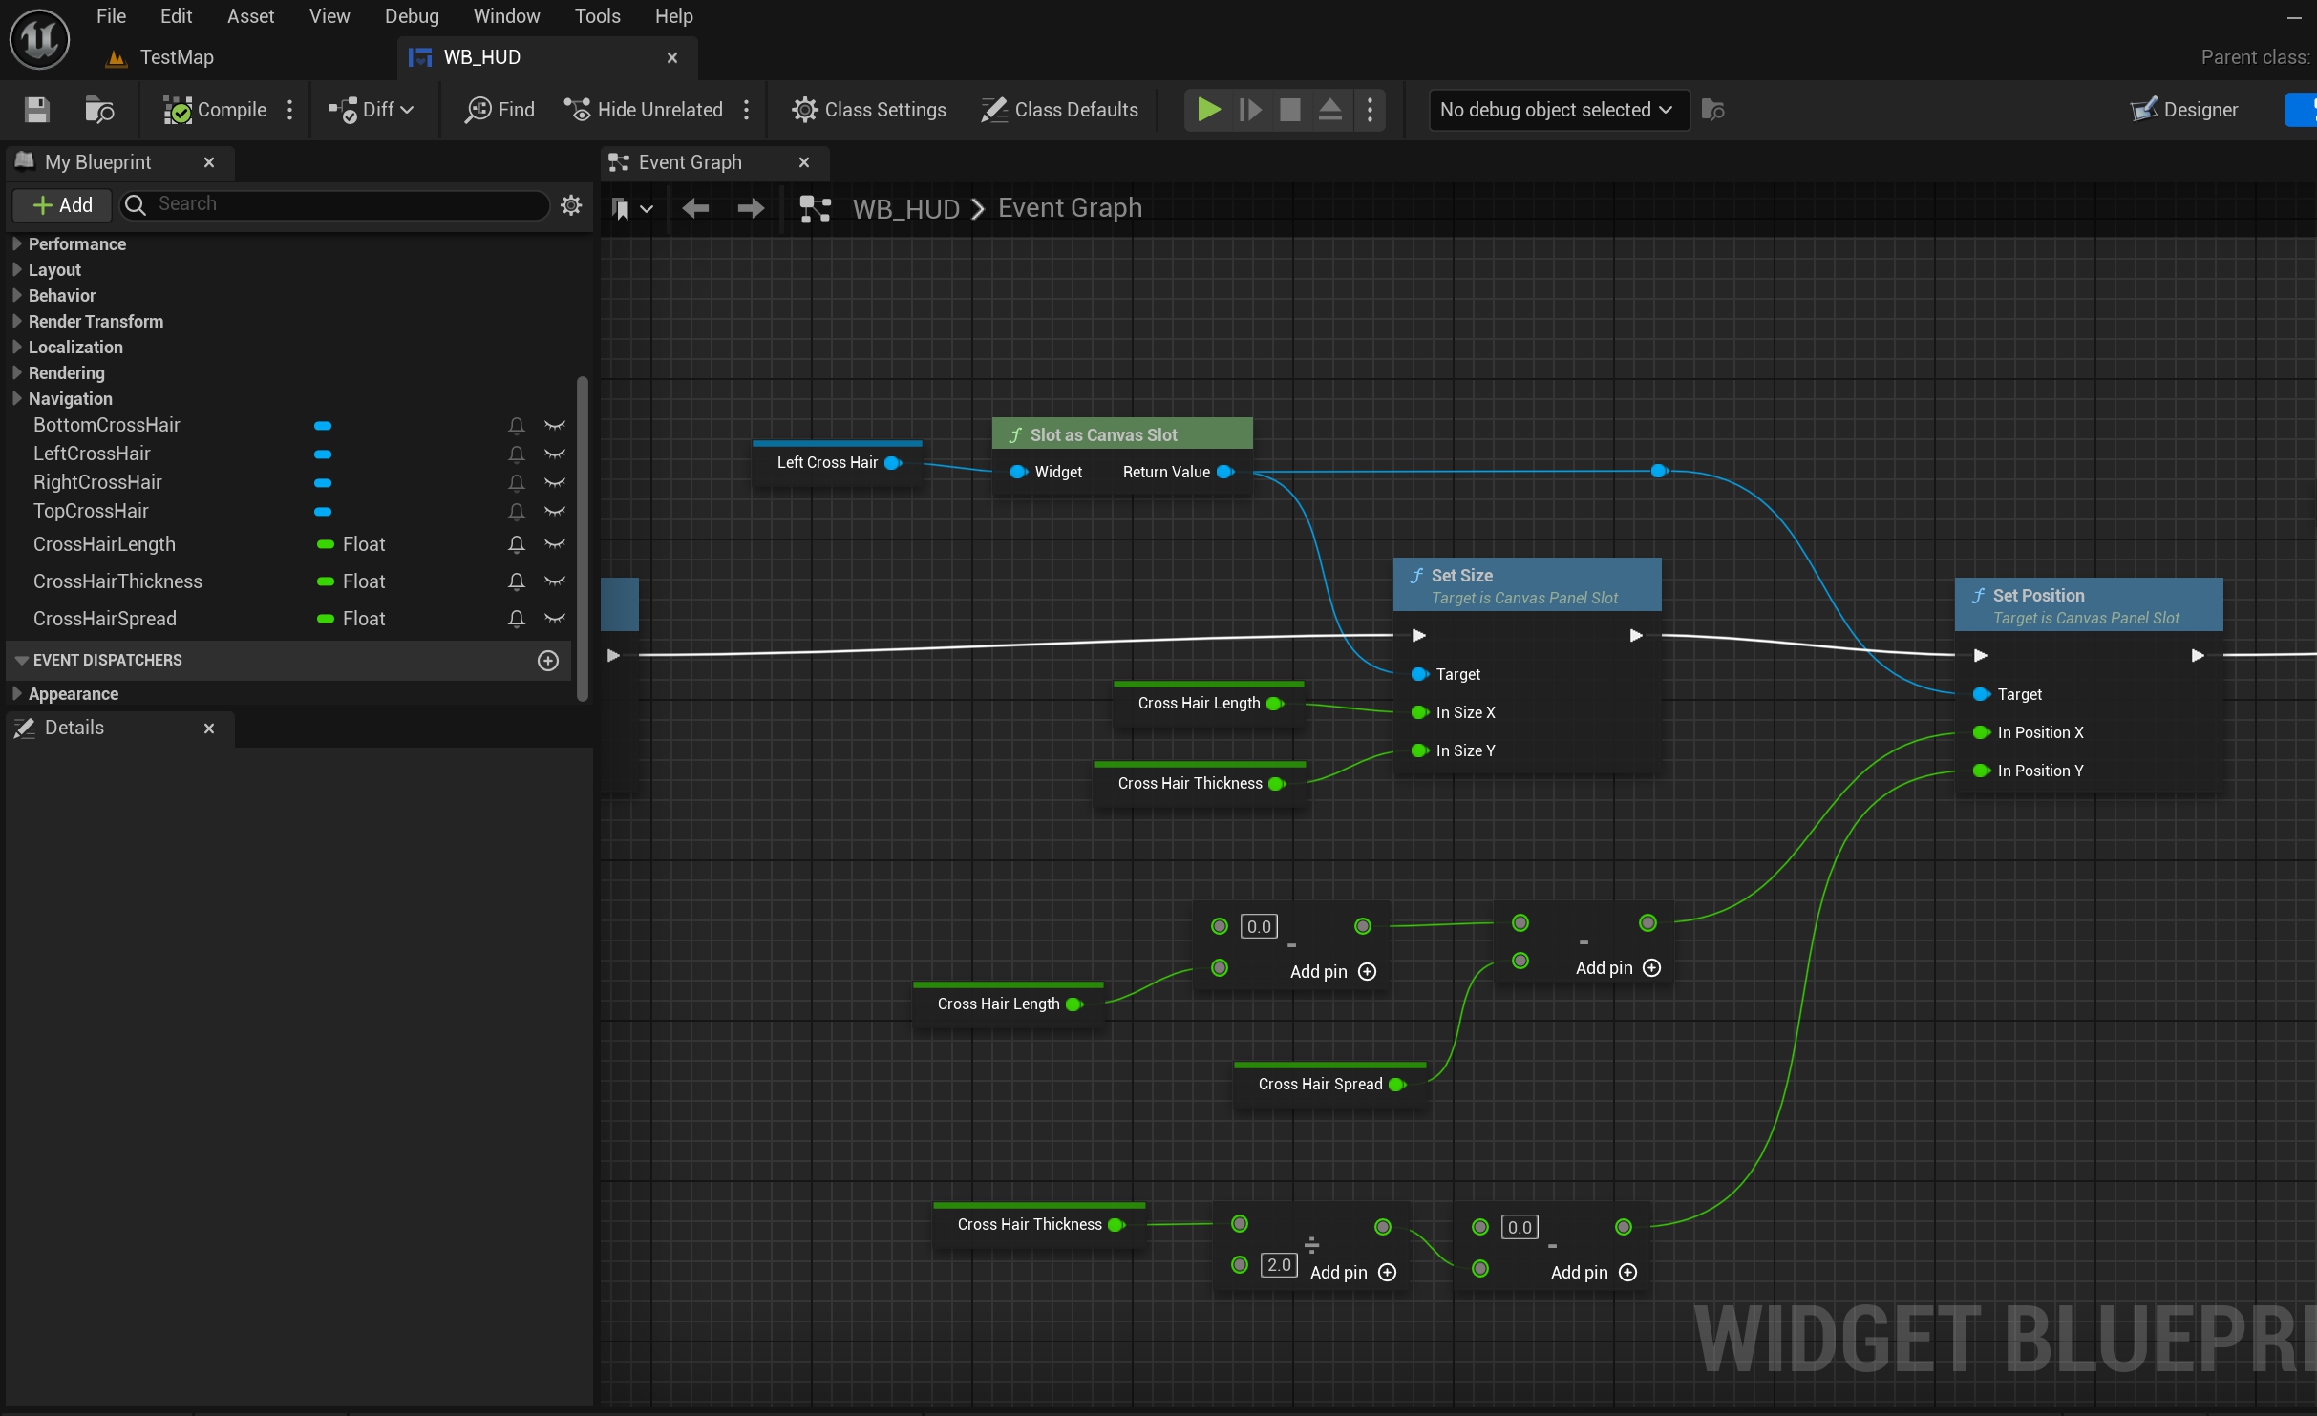Switch to the TestMap tab
Image resolution: width=2317 pixels, height=1416 pixels.
coord(177,57)
